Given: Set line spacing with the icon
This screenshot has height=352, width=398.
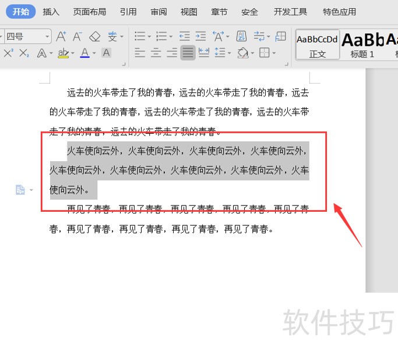Looking at the screenshot, I should [220, 53].
